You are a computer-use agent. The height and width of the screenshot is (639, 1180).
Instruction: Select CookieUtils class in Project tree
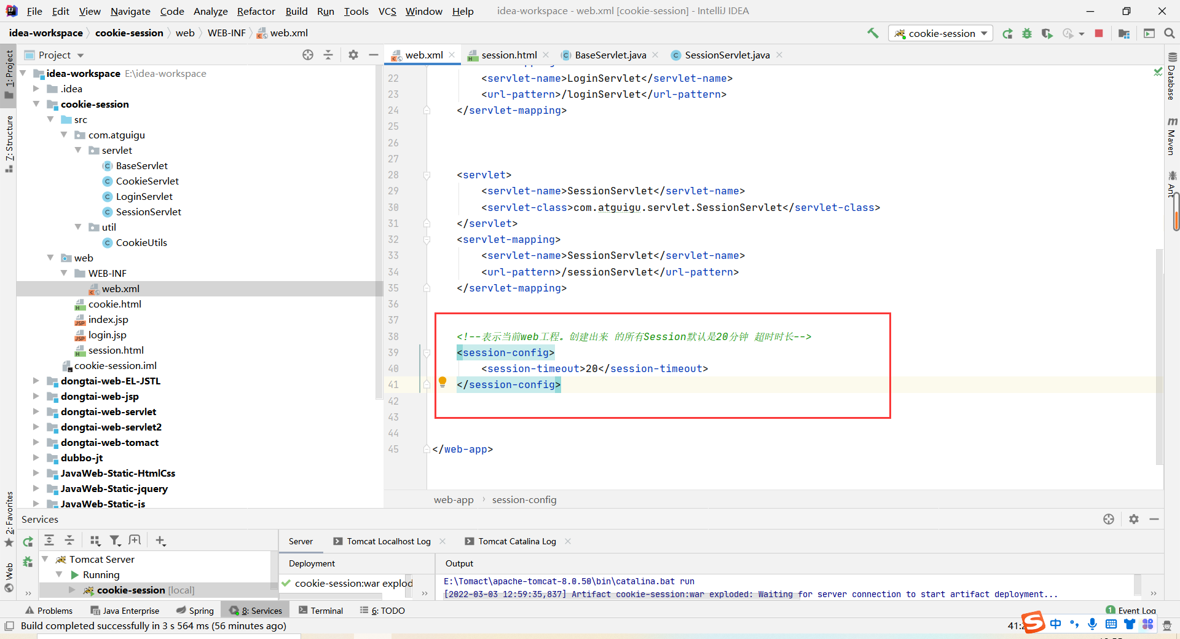click(x=141, y=242)
